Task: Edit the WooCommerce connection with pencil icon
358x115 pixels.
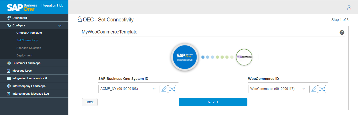Action: click(313, 89)
